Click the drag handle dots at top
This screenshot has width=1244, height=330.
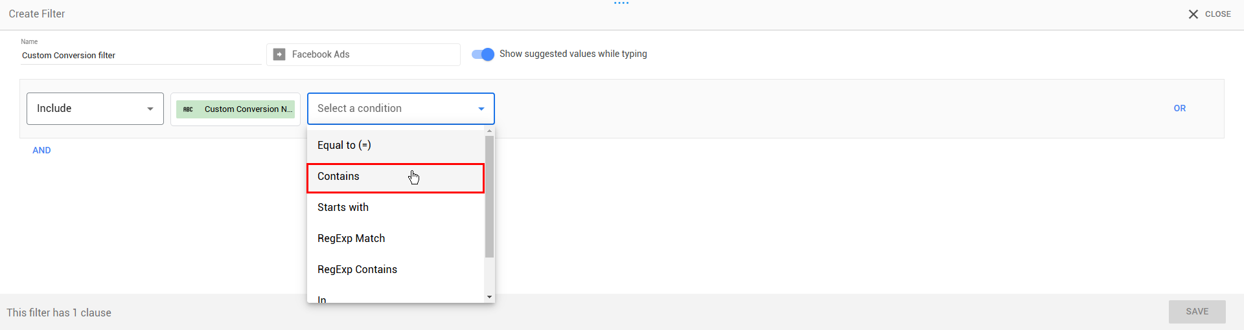click(621, 3)
